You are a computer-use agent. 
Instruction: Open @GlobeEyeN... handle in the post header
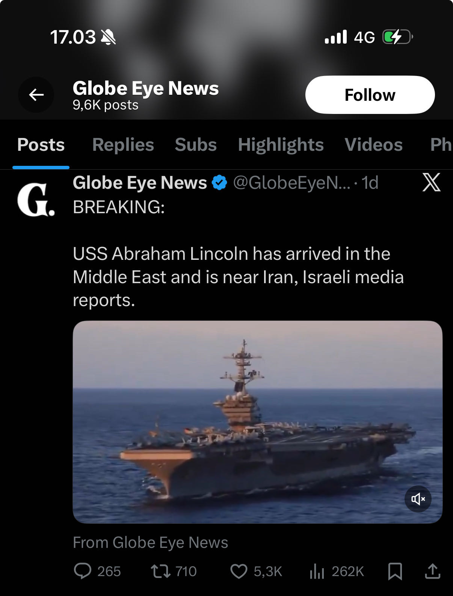291,183
